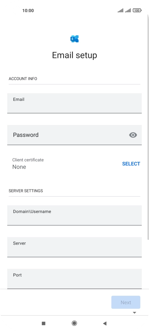The height and width of the screenshot is (331, 149).
Task: Go home using the circle button
Action: click(x=74, y=323)
